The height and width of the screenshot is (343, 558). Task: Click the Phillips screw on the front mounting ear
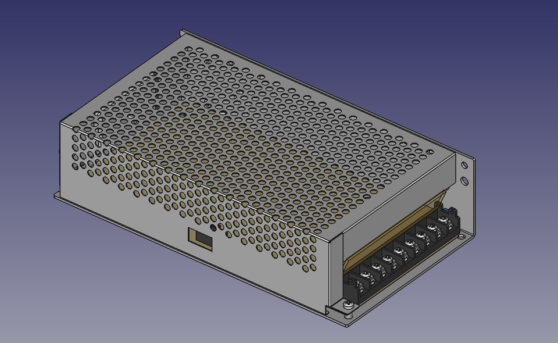347,305
